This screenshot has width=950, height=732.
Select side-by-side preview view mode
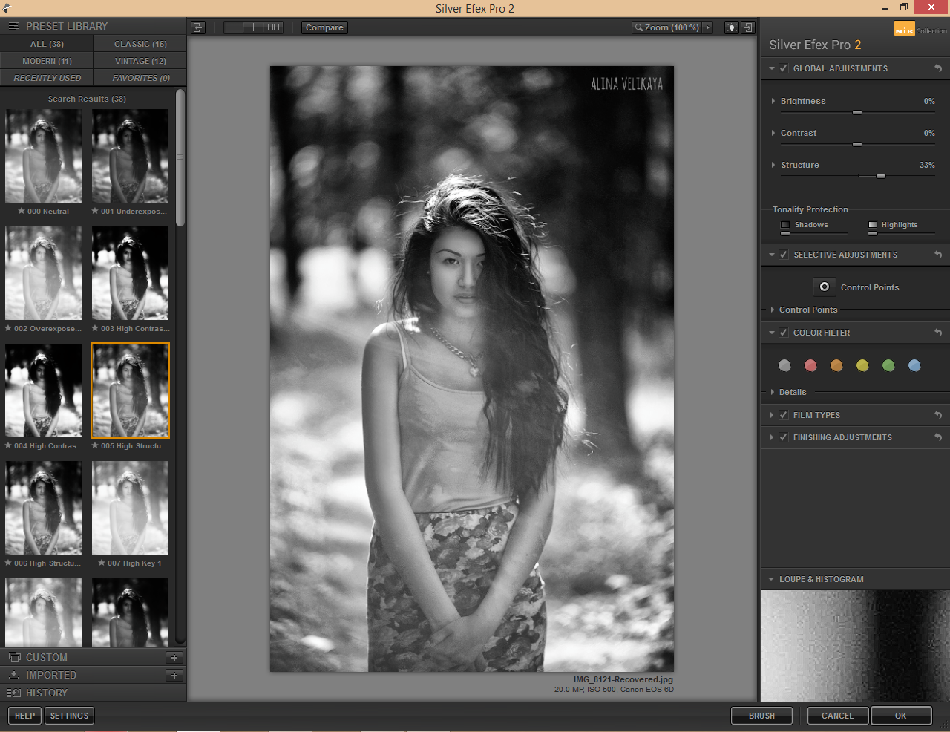pos(273,27)
